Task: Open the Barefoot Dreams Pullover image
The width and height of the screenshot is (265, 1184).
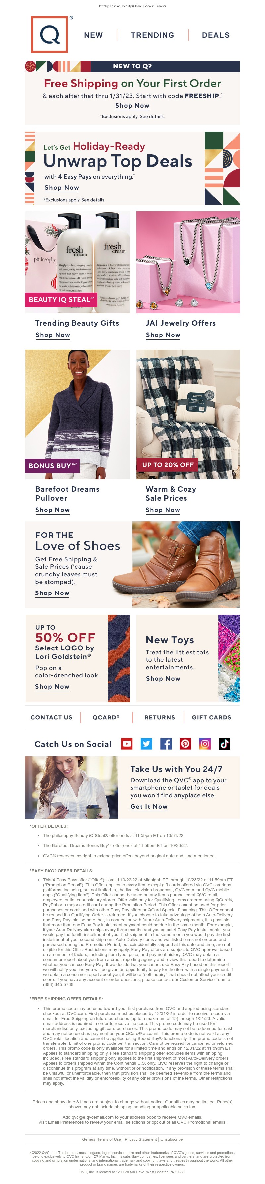Action: [x=77, y=414]
